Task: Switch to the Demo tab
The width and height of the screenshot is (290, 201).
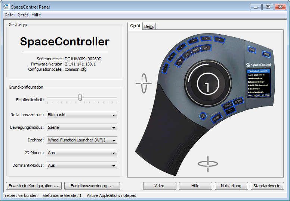Action: click(149, 26)
